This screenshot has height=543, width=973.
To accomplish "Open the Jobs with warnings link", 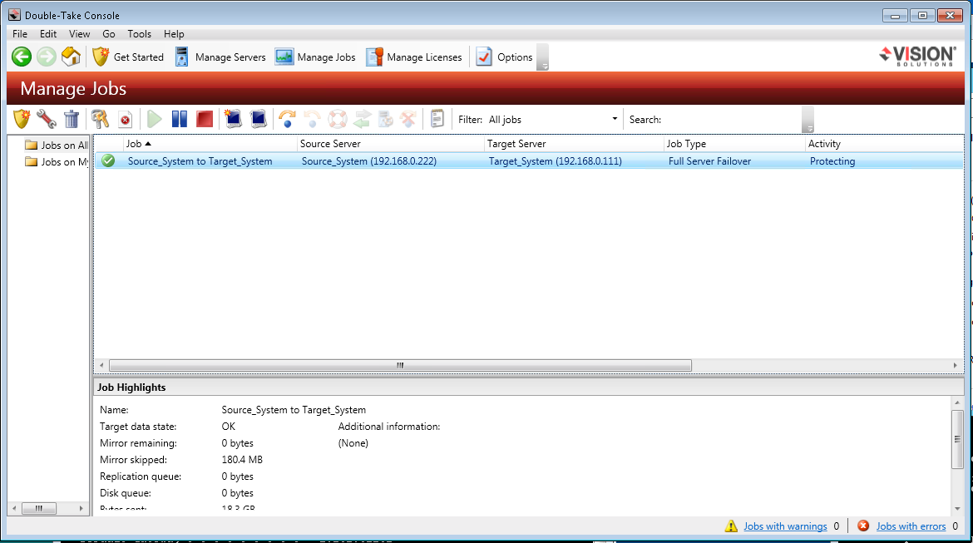I will point(785,526).
